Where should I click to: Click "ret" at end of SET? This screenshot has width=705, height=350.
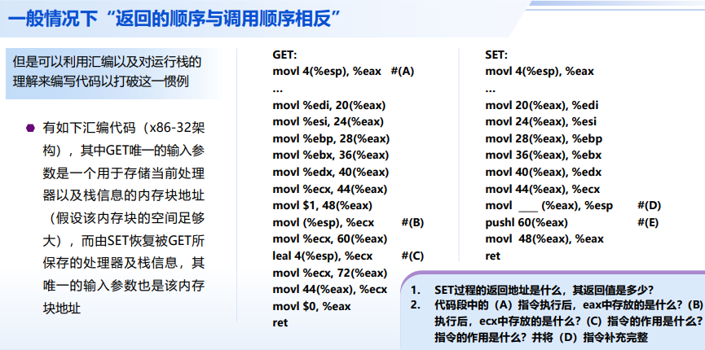click(x=493, y=256)
